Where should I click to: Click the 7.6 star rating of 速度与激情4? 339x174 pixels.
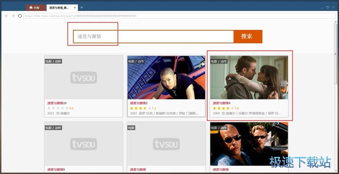pyautogui.click(x=226, y=108)
